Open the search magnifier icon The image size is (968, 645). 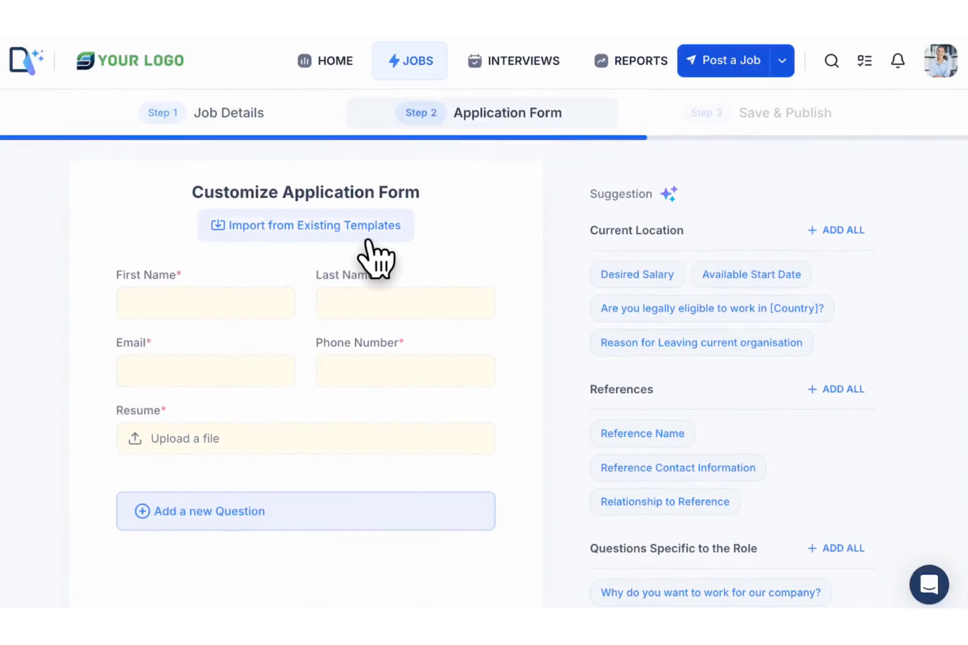831,60
